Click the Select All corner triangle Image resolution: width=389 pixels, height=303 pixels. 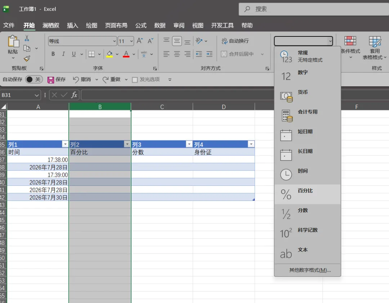4,107
